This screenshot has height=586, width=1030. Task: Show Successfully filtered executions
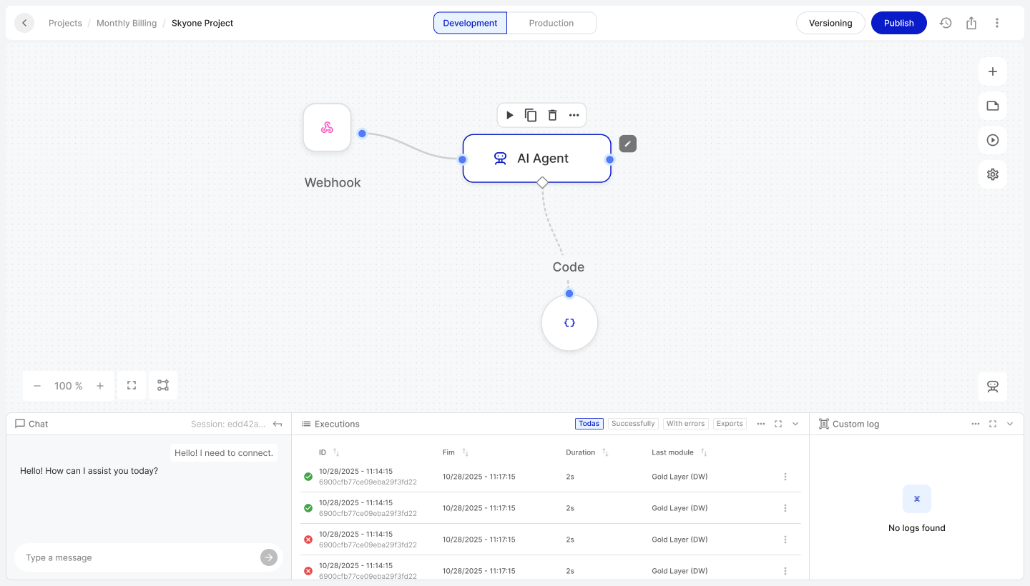pos(633,424)
